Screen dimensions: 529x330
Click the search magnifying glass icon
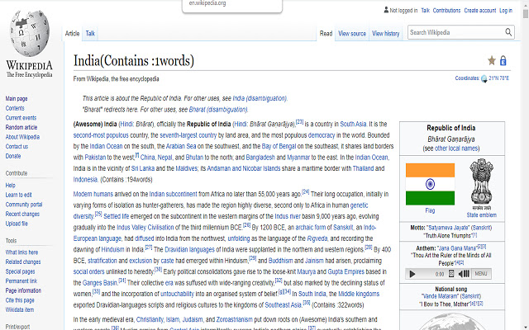pyautogui.click(x=514, y=33)
